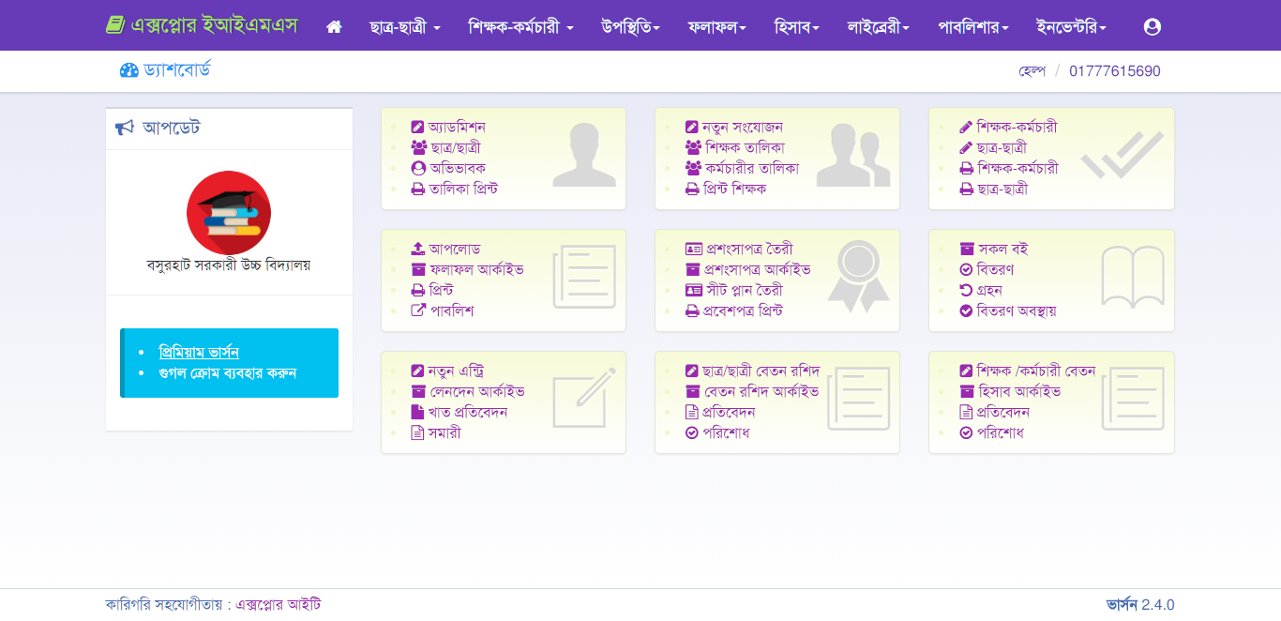Open বিতরণ অবস্থায় link
1281x621 pixels.
pyautogui.click(x=1017, y=311)
